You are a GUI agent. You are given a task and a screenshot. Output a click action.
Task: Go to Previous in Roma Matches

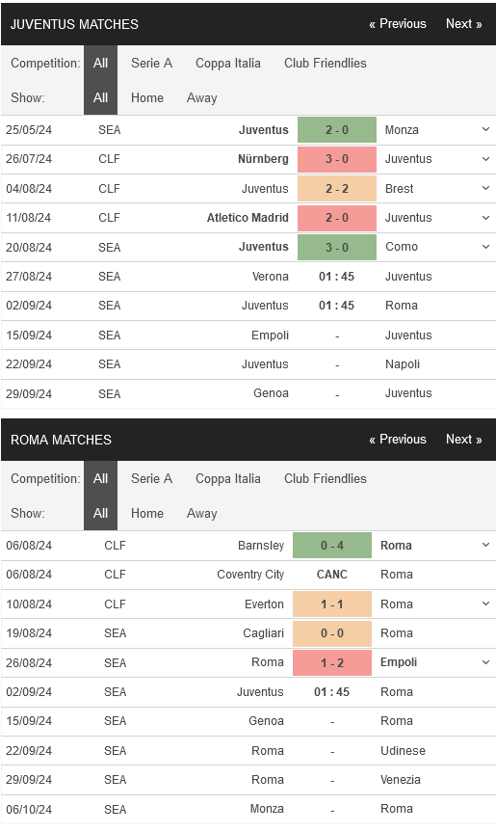point(398,440)
